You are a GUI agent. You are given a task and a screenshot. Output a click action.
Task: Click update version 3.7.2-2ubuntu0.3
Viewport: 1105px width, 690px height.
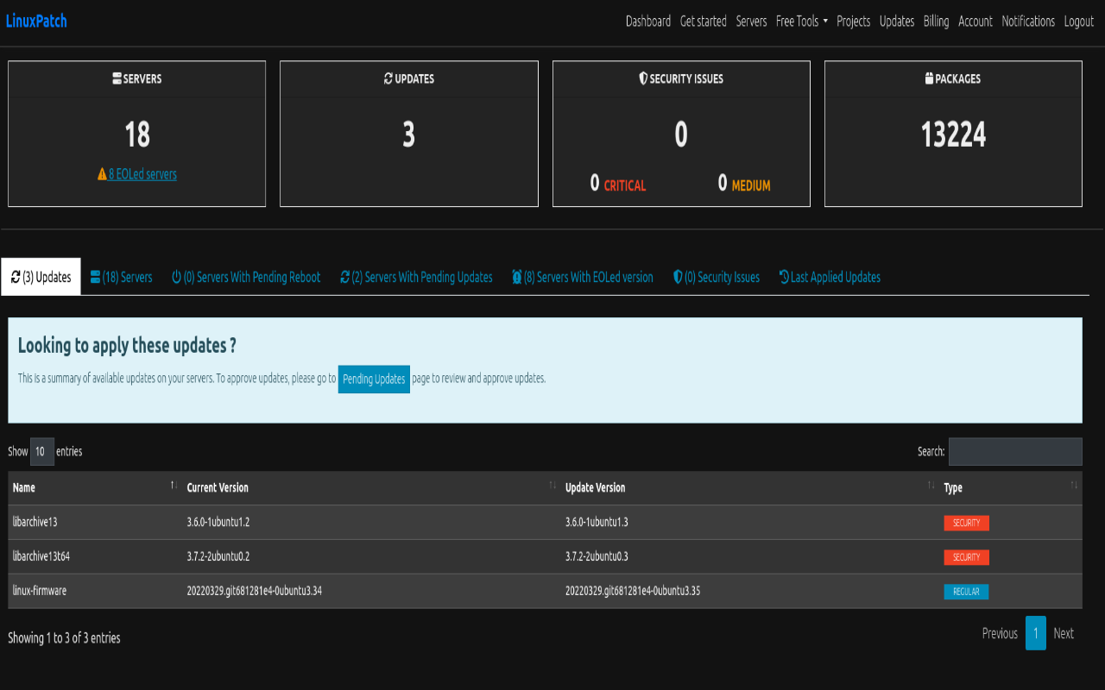[x=597, y=556]
